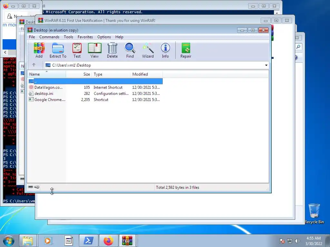The width and height of the screenshot is (330, 247).
Task: Click the Delete trash can icon
Action: [x=112, y=50]
